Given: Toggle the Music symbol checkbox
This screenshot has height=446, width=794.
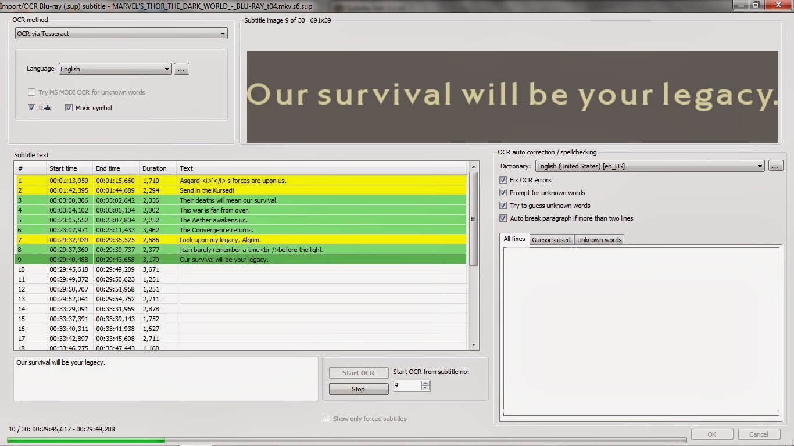Looking at the screenshot, I should [69, 108].
